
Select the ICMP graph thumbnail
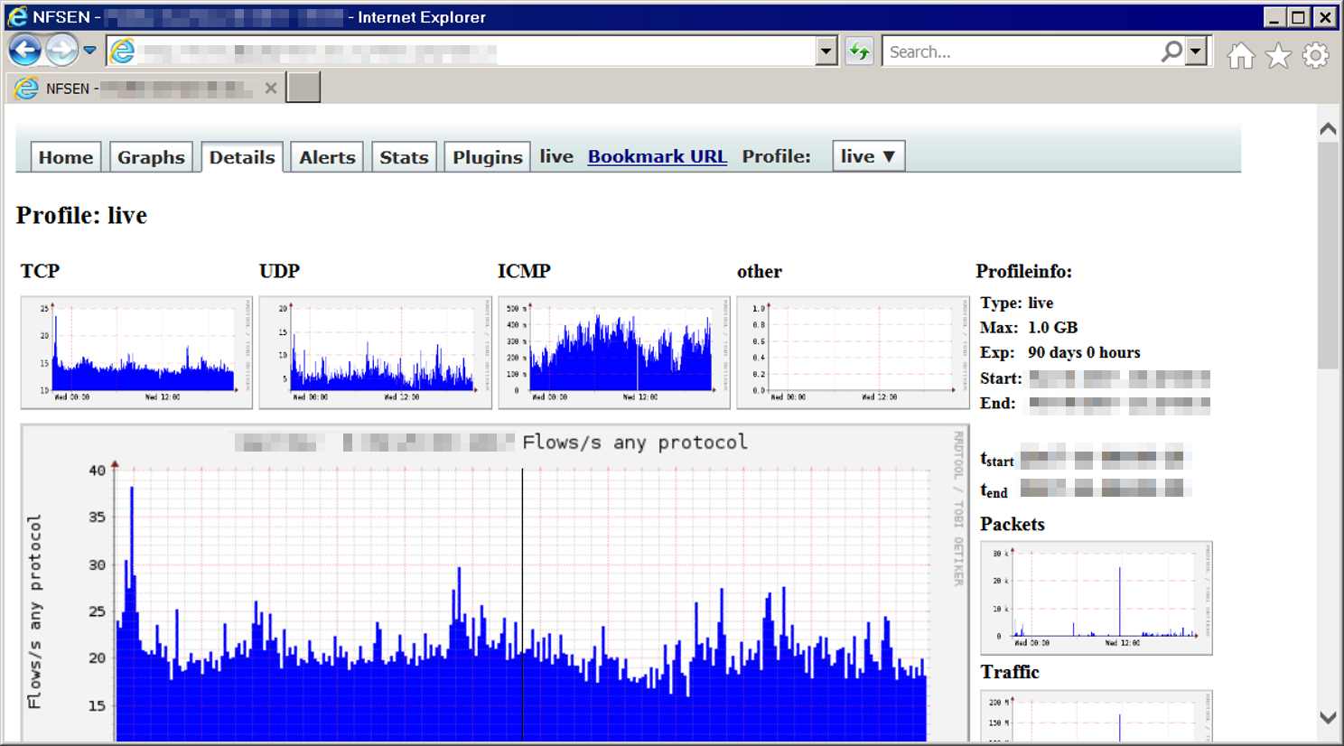click(614, 352)
